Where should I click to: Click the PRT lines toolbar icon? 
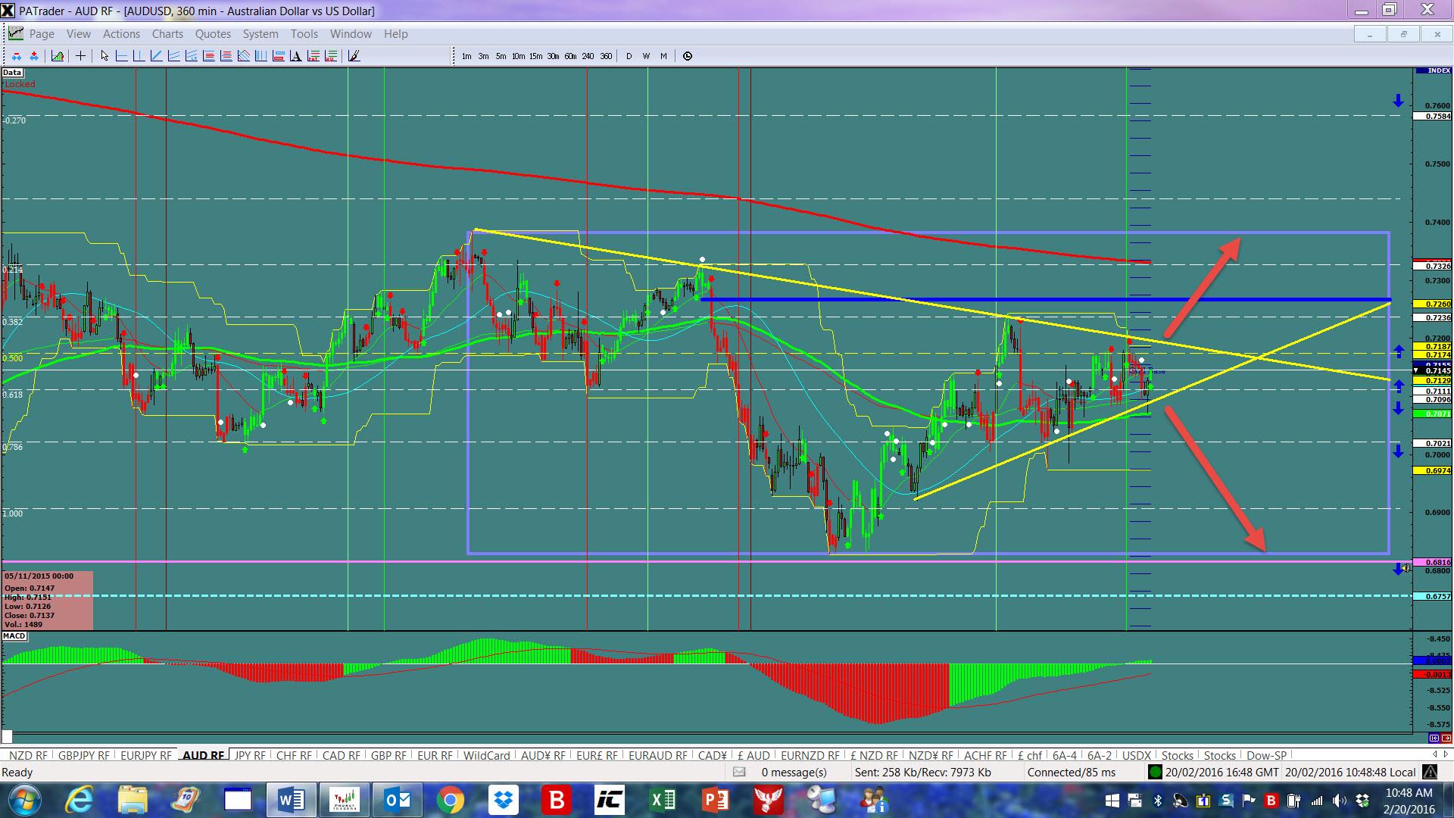click(313, 56)
